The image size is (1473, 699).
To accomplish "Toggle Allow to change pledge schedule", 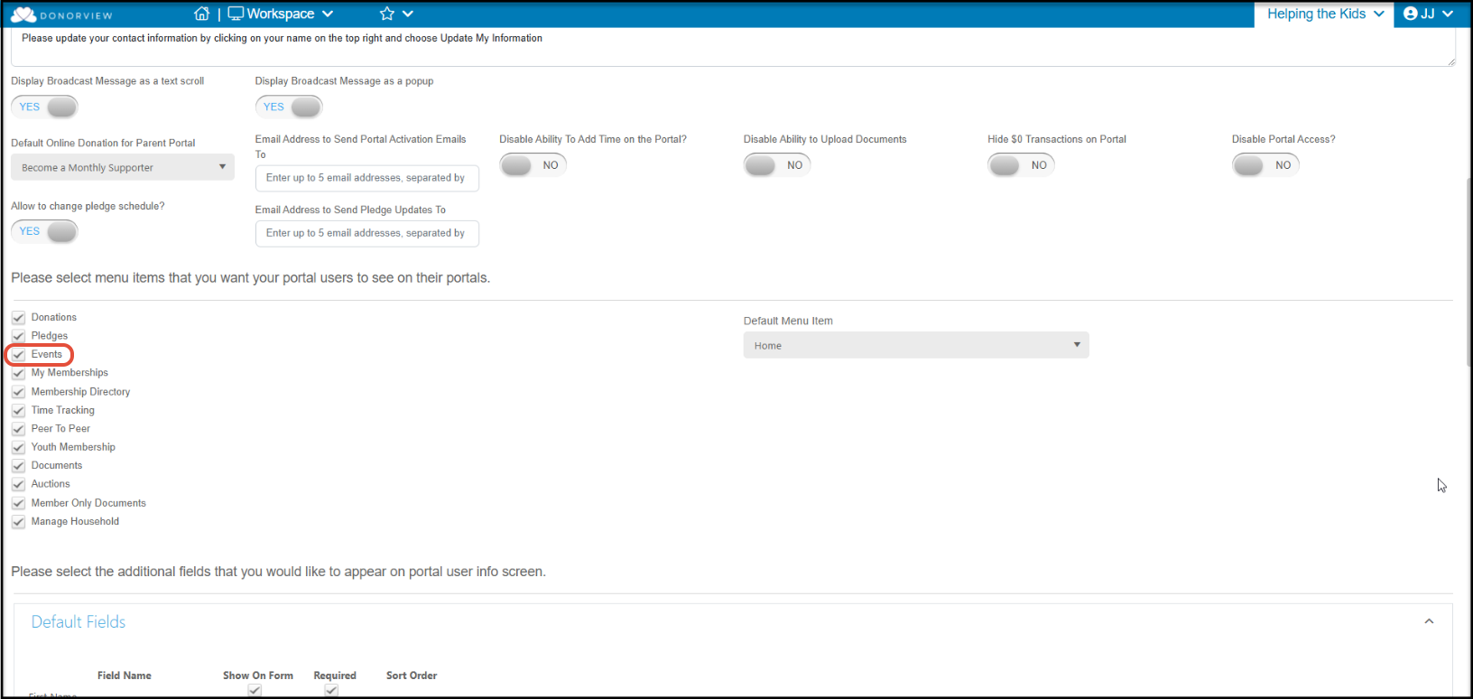I will point(44,231).
